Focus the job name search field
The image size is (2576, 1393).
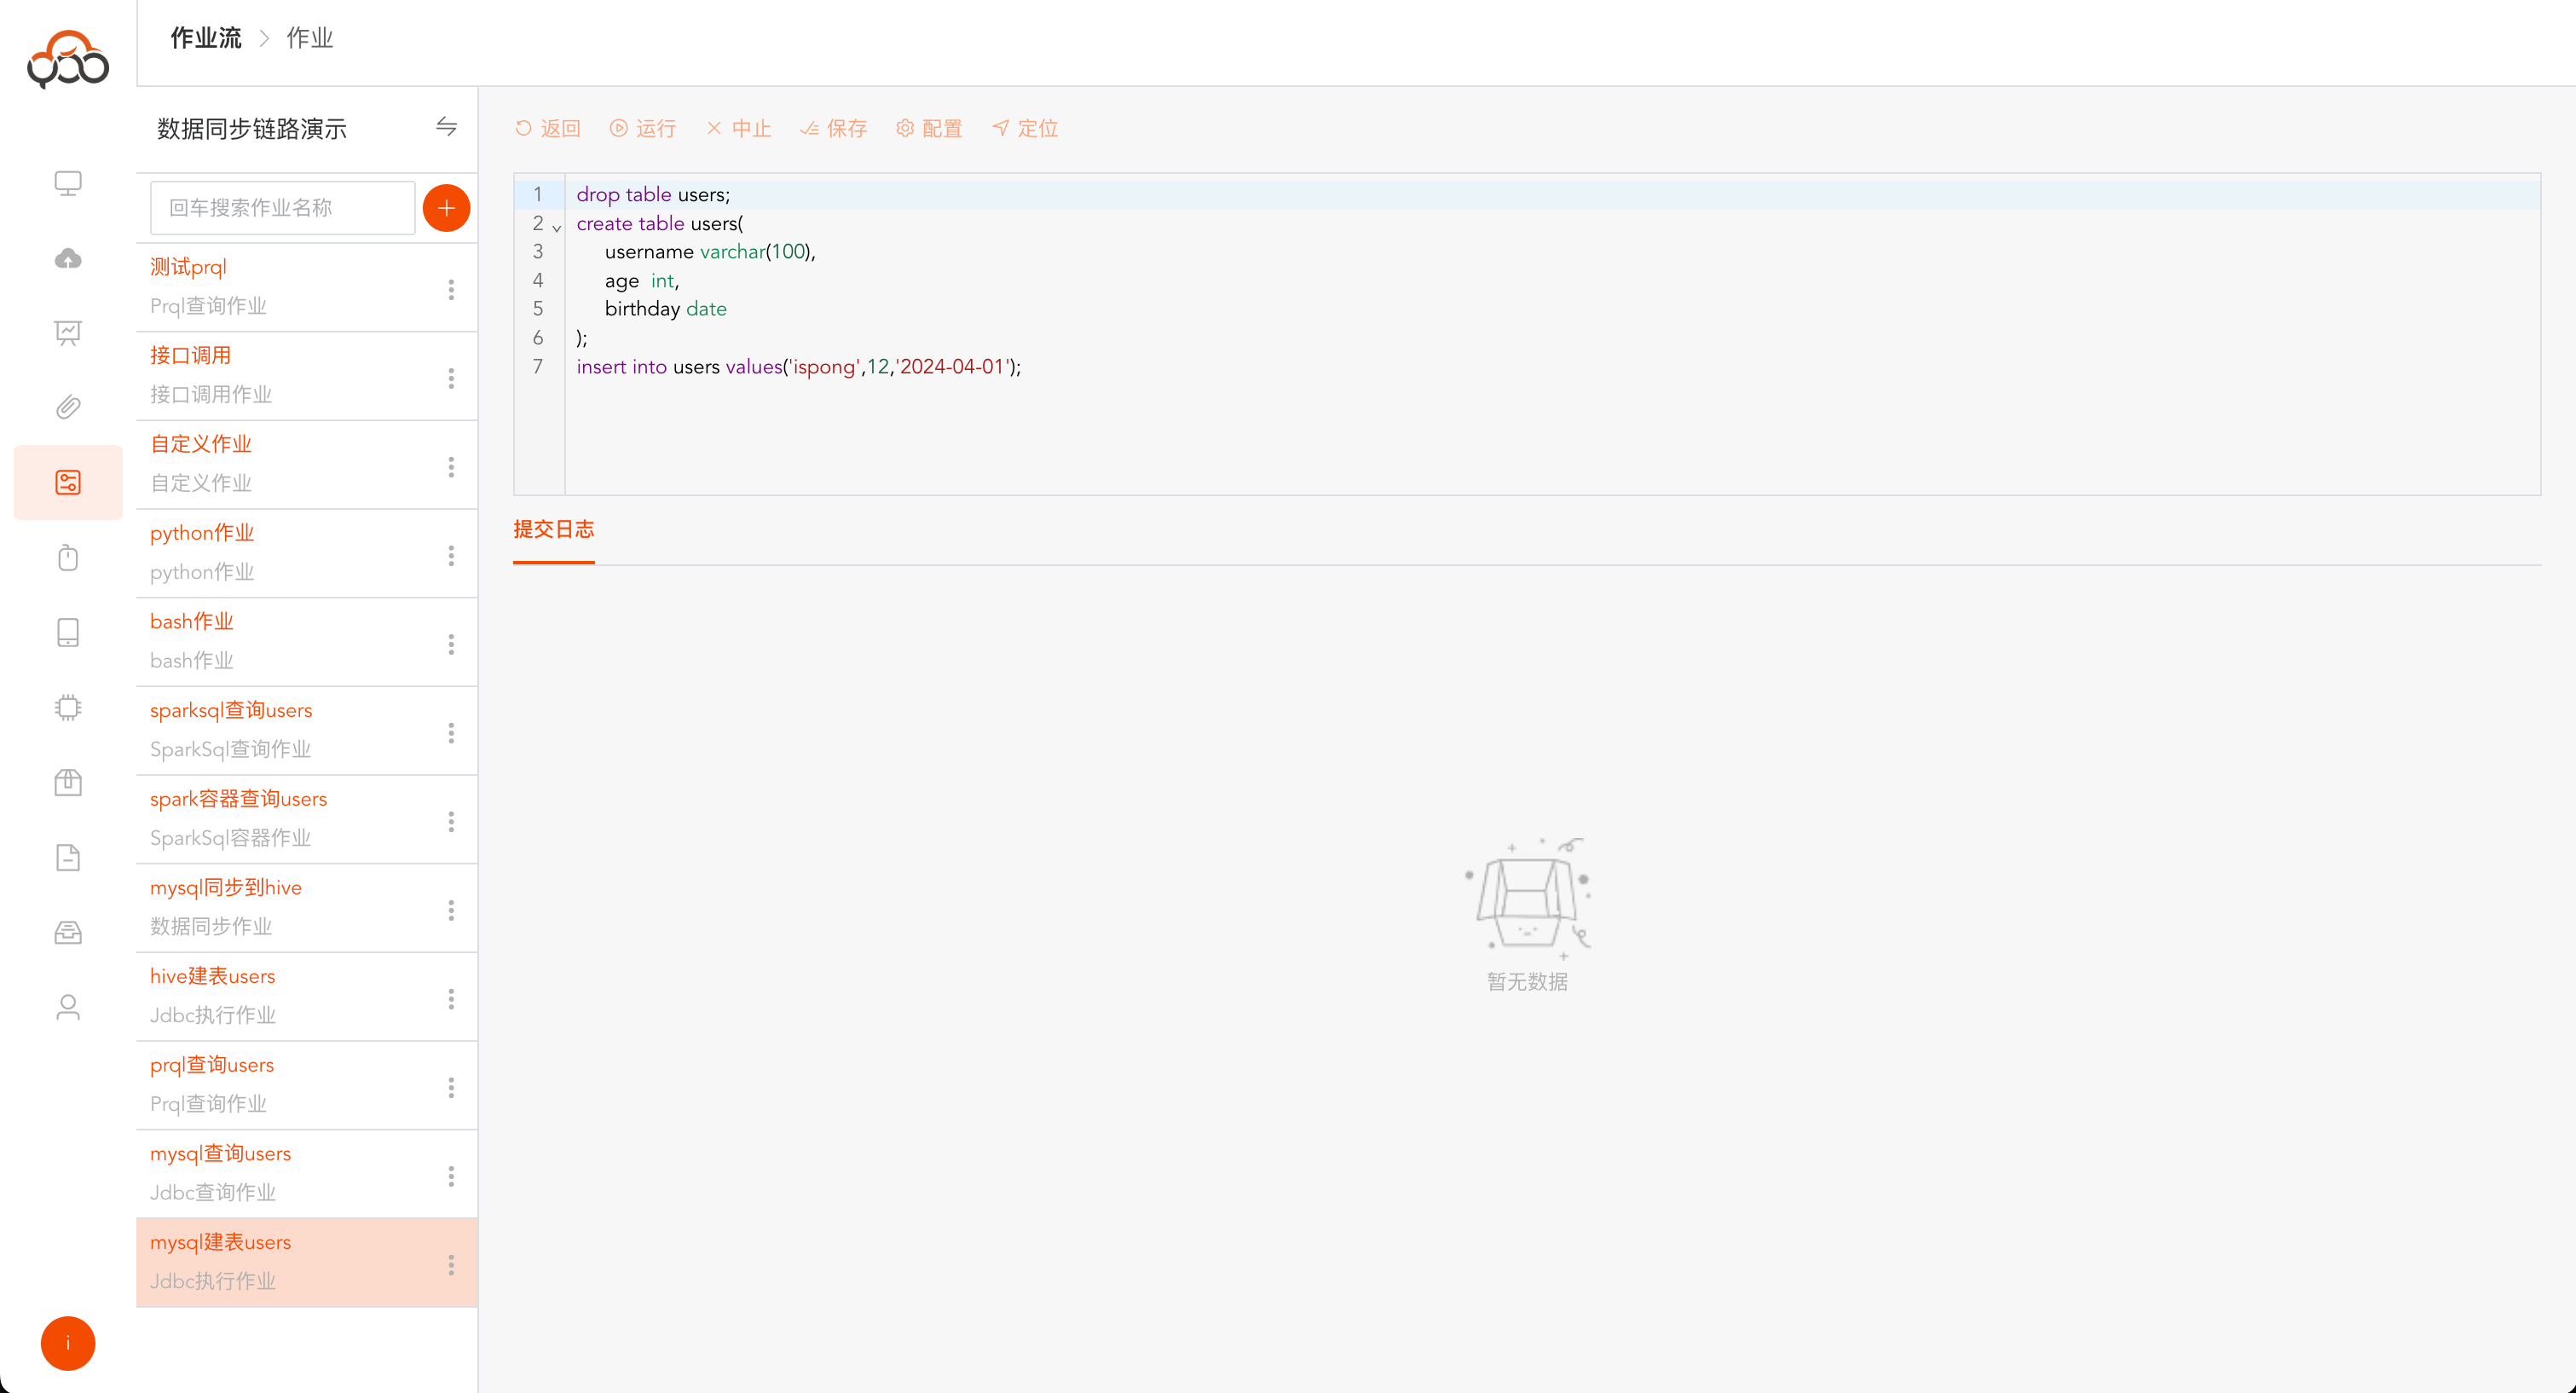coord(282,208)
